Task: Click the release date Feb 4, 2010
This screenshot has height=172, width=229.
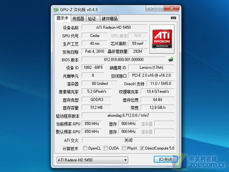Action: pyautogui.click(x=95, y=51)
